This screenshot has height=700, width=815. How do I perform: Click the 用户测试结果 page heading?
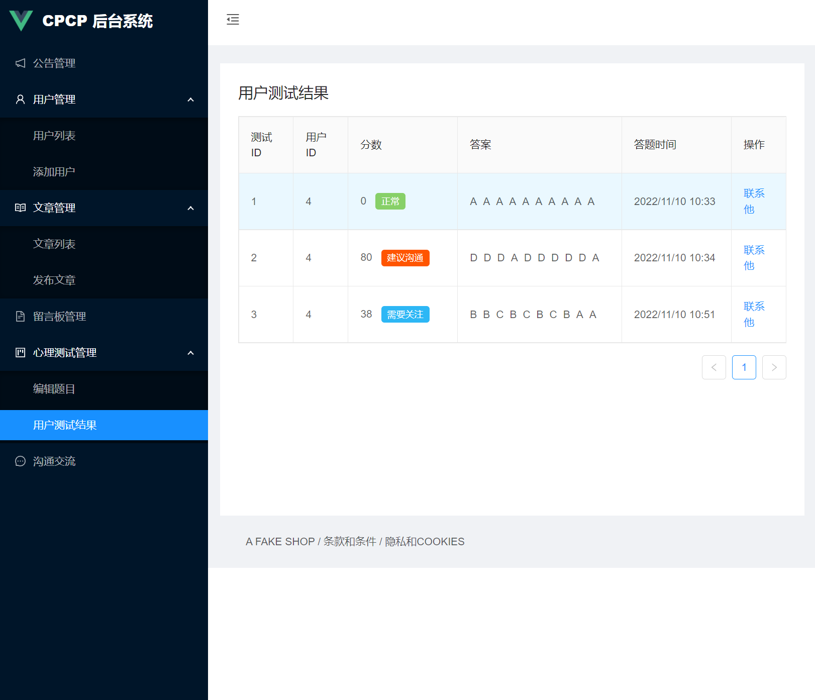click(x=283, y=93)
